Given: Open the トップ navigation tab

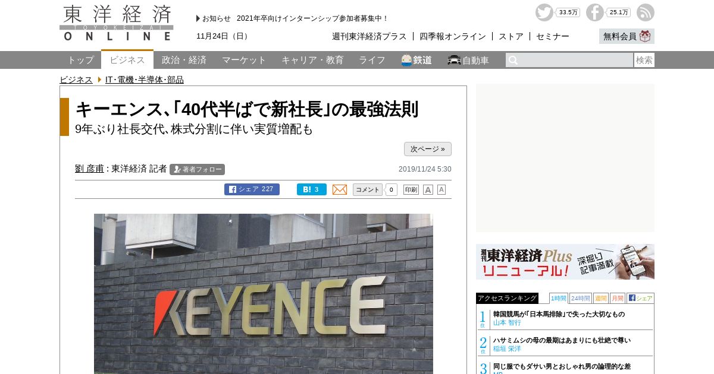Looking at the screenshot, I should pyautogui.click(x=80, y=60).
